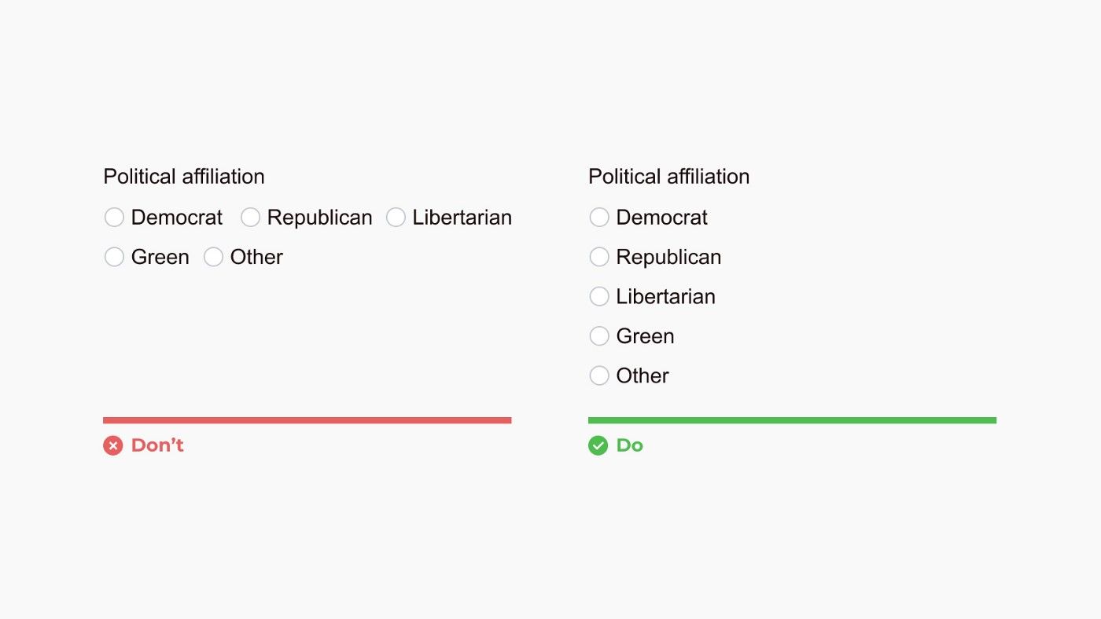Select Green radio circle in the Do example
This screenshot has height=619, width=1101.
[x=599, y=336]
